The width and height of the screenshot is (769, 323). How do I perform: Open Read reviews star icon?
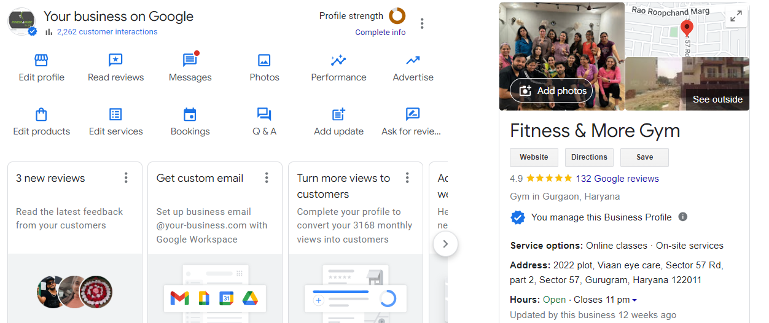tap(115, 60)
